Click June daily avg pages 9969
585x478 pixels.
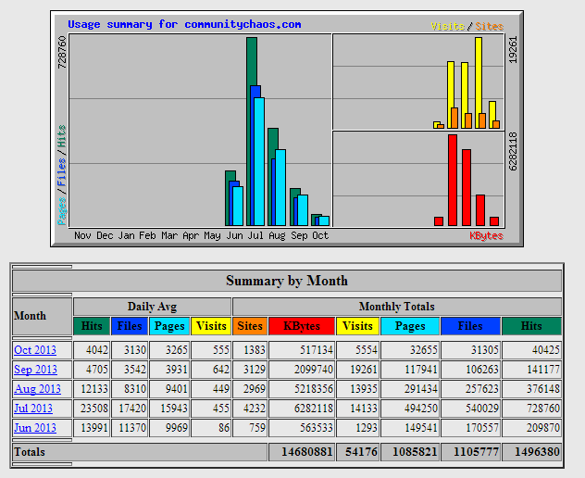169,428
